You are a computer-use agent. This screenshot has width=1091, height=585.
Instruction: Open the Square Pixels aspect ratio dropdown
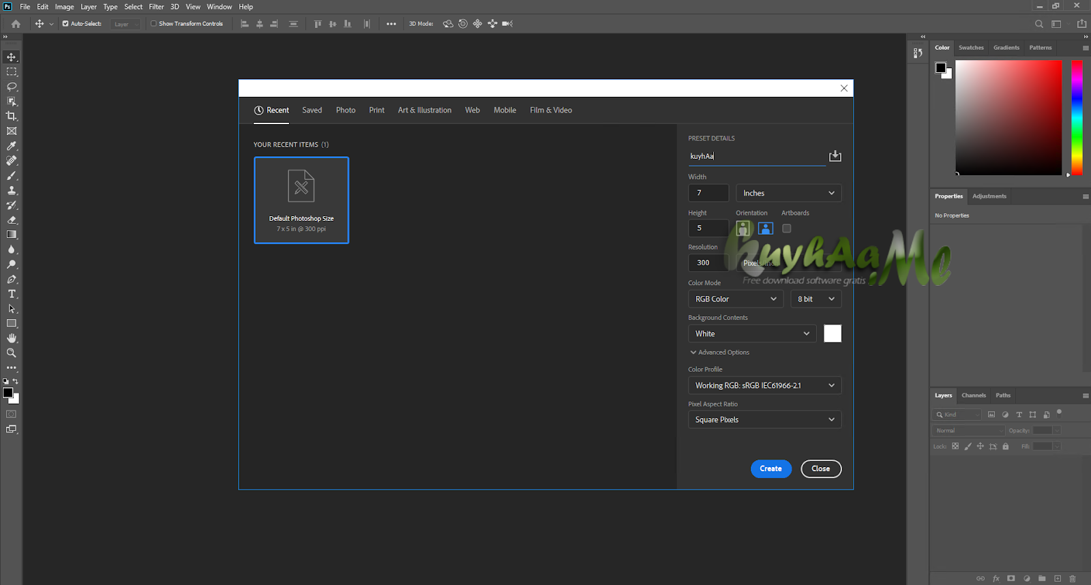765,419
